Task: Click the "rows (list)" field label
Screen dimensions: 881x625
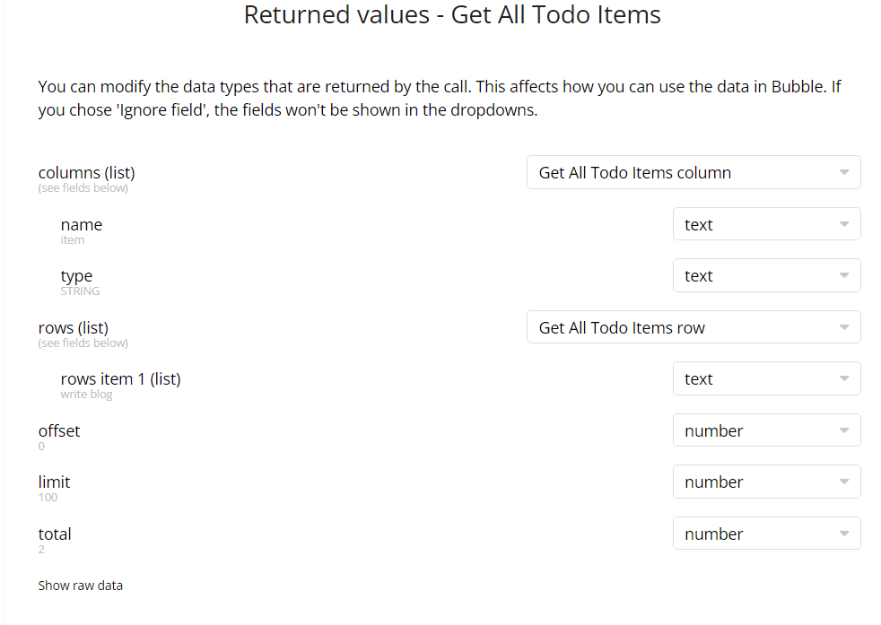Action: click(x=74, y=327)
